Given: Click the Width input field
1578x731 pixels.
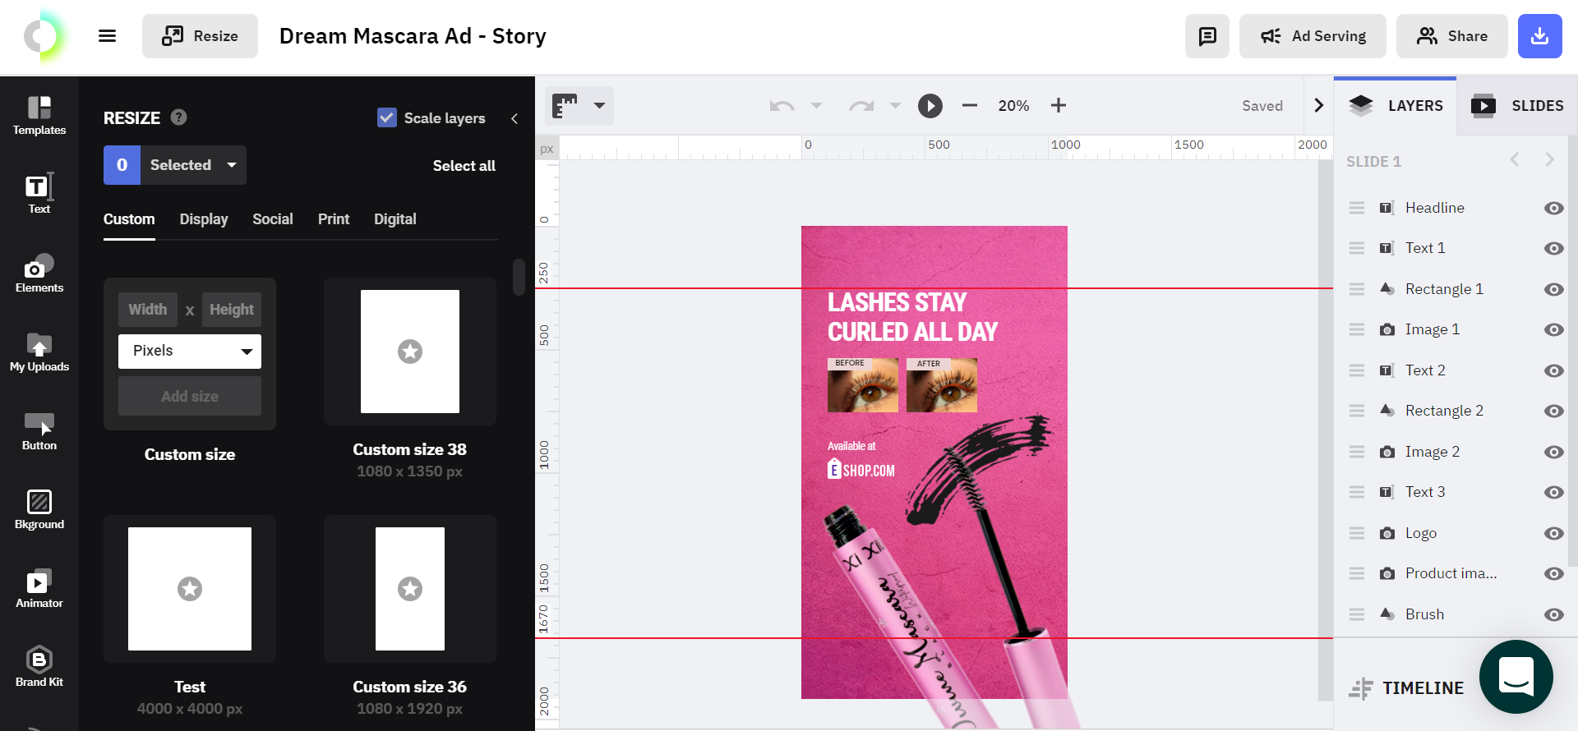Looking at the screenshot, I should [x=148, y=310].
